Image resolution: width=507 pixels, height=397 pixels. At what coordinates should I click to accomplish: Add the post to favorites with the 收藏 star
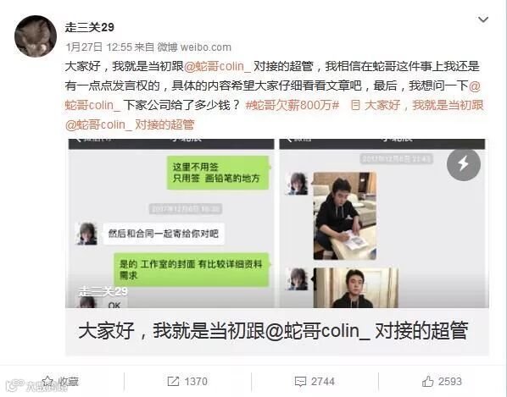(61, 381)
